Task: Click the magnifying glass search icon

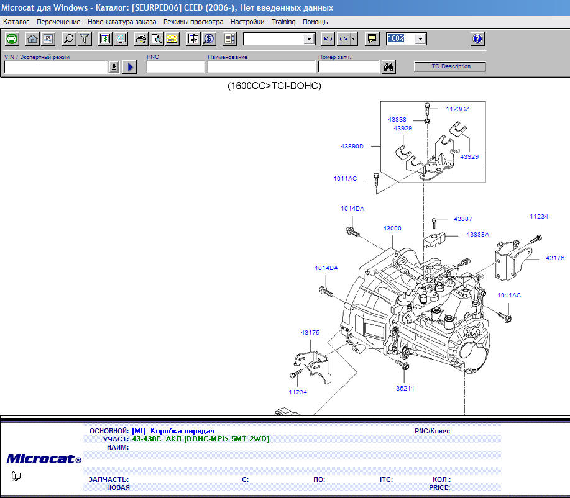Action: click(68, 39)
